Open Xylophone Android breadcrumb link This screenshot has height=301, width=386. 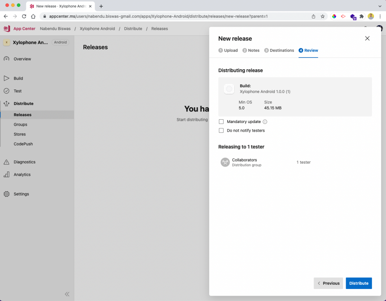click(97, 29)
